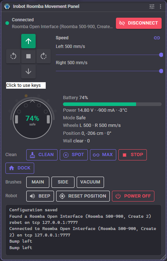Click the 'Wall clear · 0' readout
The width and height of the screenshot is (167, 261).
(x=76, y=141)
